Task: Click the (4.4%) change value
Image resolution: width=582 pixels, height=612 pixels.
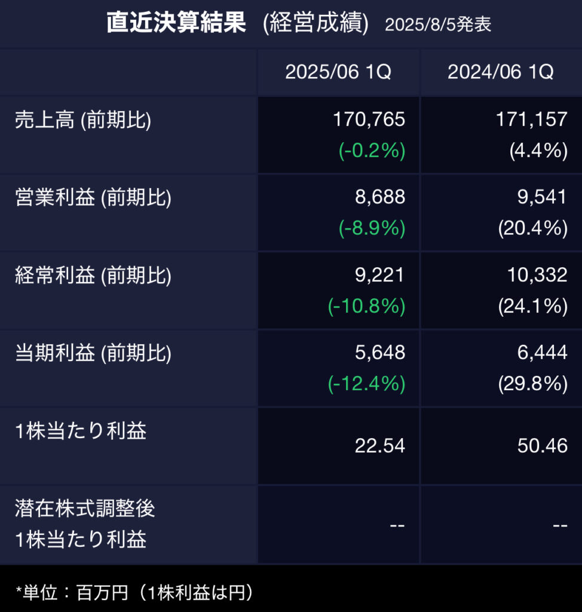Action: (538, 151)
